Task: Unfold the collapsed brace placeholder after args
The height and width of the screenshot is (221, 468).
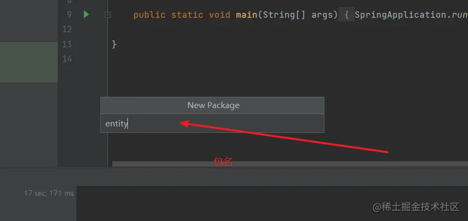Action: [346, 15]
